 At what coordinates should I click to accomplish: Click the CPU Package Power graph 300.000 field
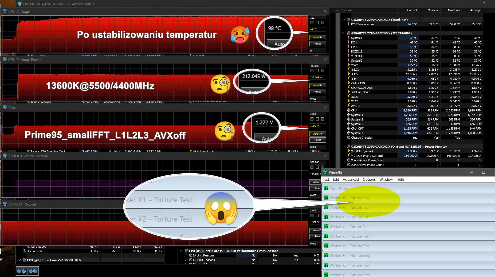(318, 66)
